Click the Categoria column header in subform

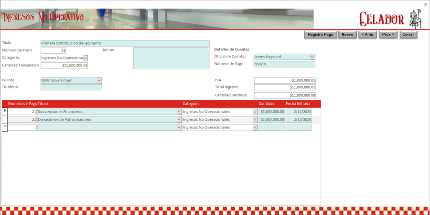191,104
